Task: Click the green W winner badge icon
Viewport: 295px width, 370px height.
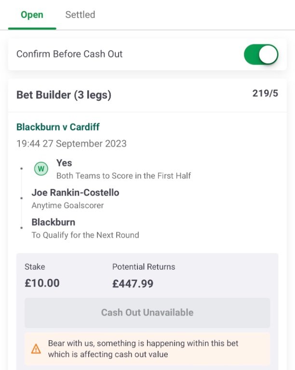Action: (x=41, y=169)
